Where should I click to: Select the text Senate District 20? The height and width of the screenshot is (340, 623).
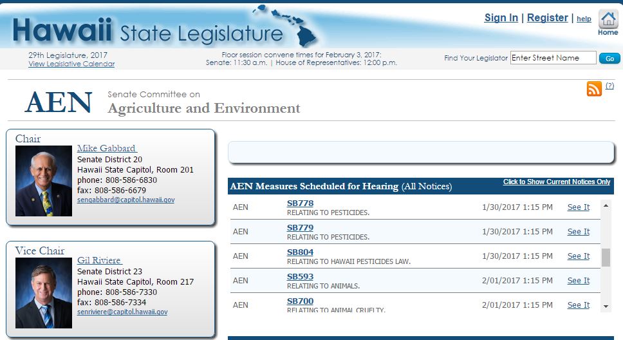point(109,160)
